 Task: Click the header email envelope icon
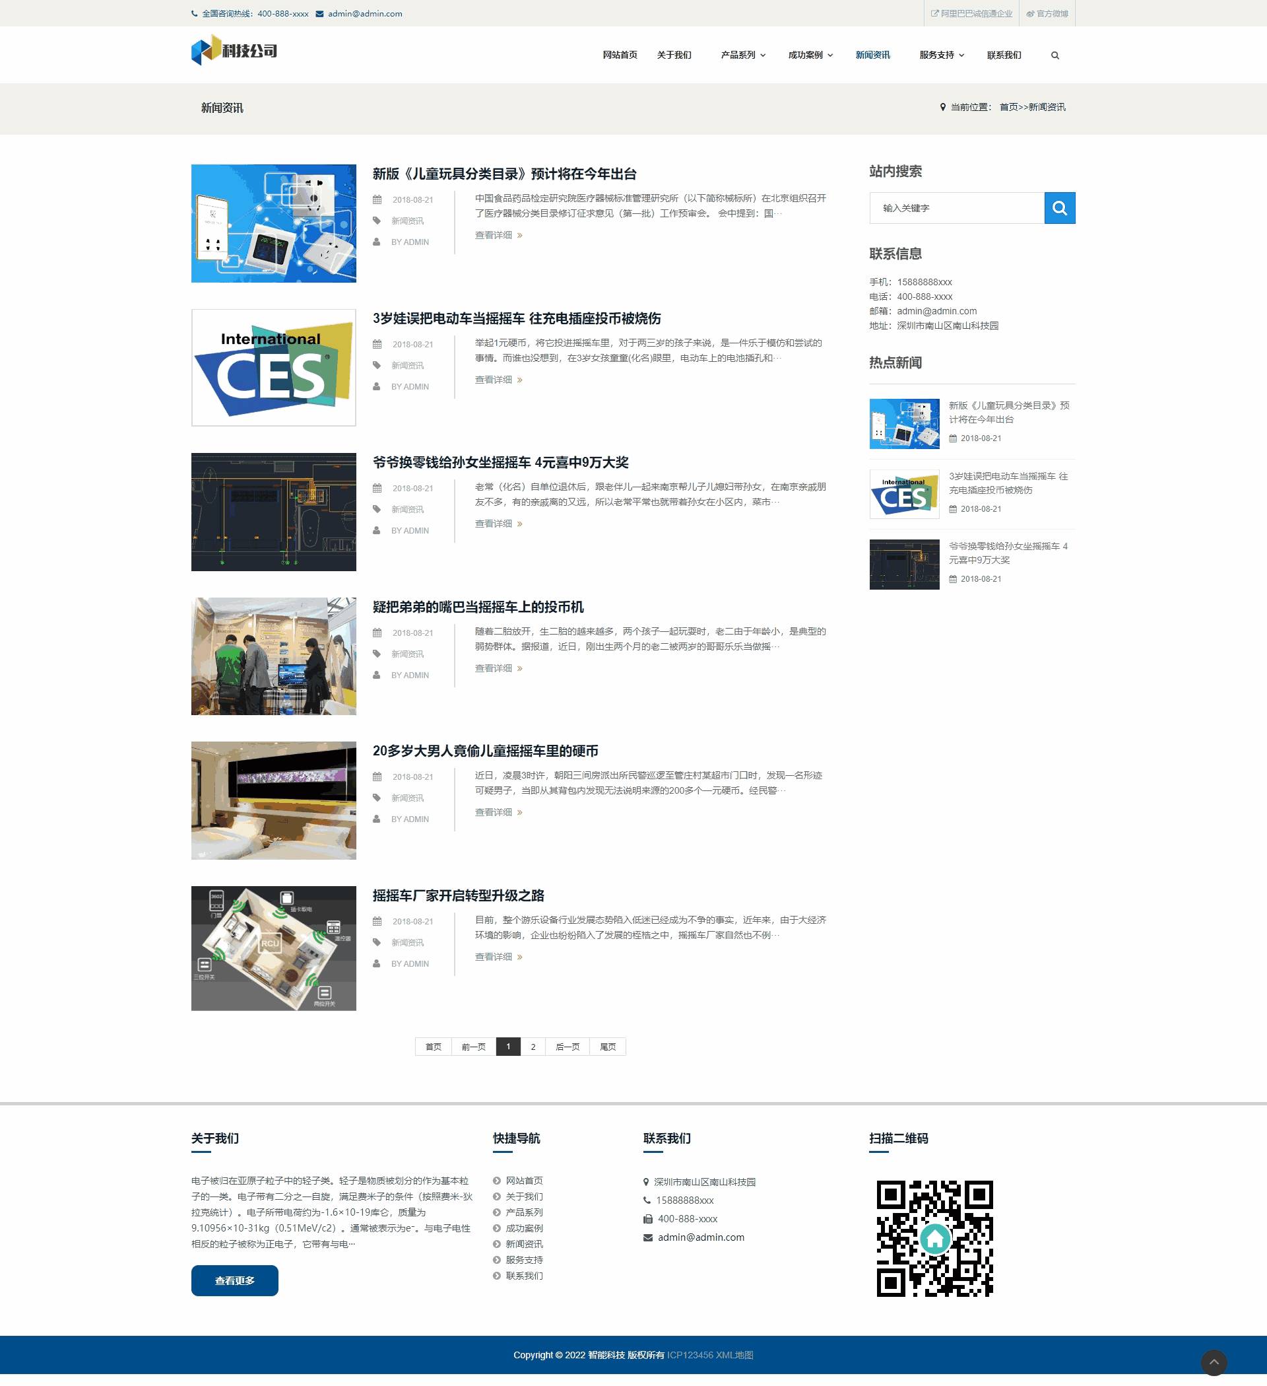319,14
